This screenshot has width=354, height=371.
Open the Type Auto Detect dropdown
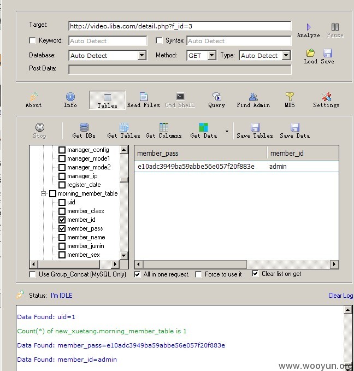(286, 55)
